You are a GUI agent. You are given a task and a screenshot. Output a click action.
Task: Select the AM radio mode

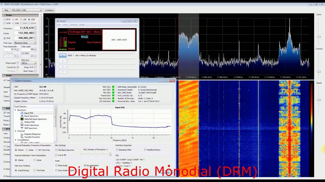click(13, 19)
